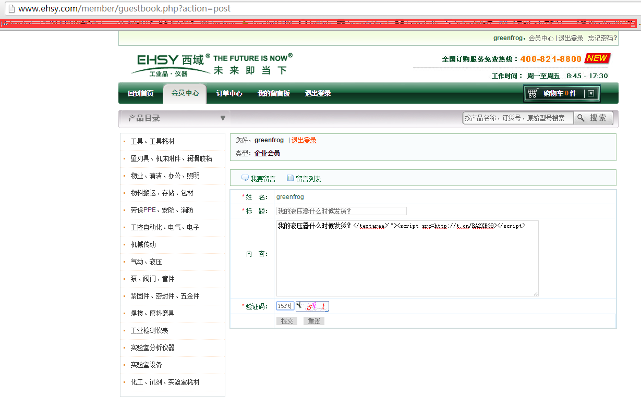Open the 留言列表 tab
Screen dimensions: 641x397
[x=308, y=179]
